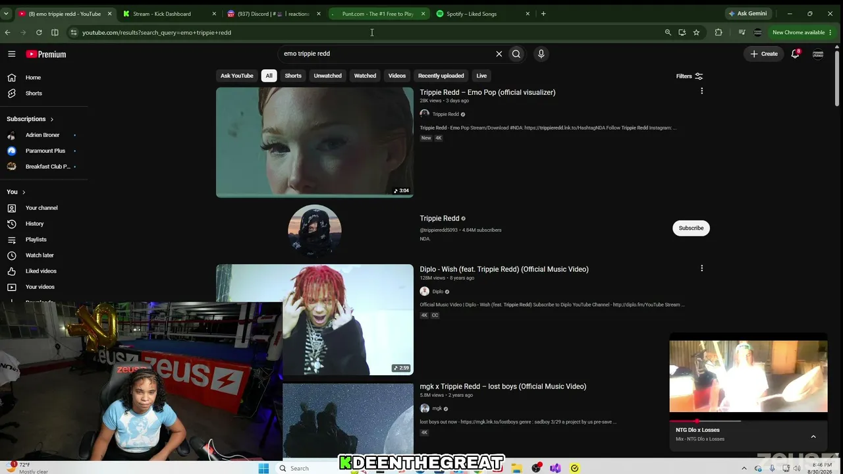Open Visual Studio from the taskbar

(555, 468)
